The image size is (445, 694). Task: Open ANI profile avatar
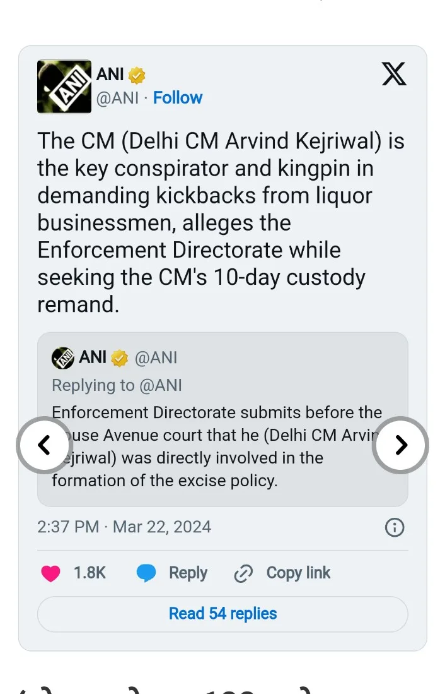pos(64,87)
